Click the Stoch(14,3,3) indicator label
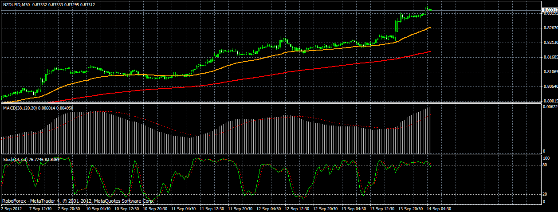The height and width of the screenshot is (212, 558). coord(16,159)
